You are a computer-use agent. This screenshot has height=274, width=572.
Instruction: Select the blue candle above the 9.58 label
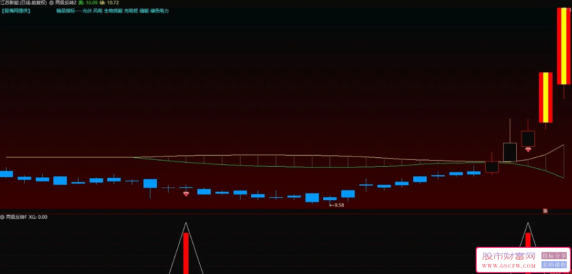click(330, 198)
